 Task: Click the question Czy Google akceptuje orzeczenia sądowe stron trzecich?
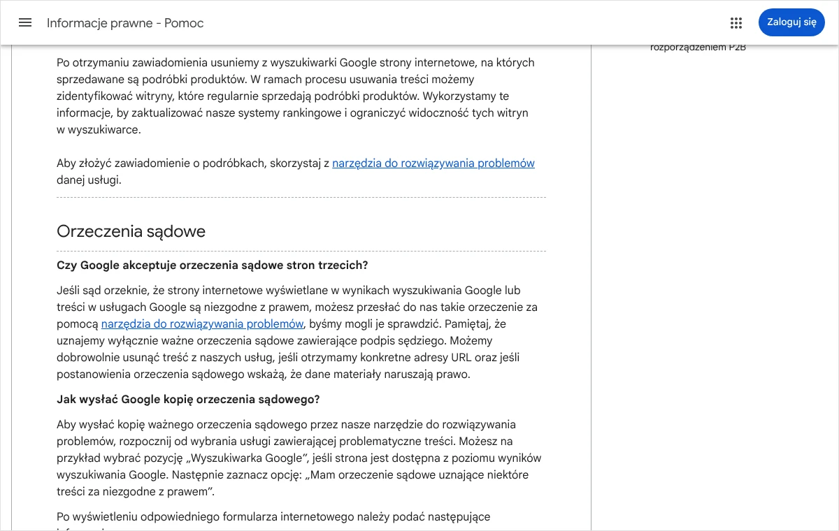click(x=213, y=265)
